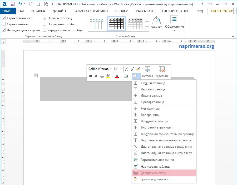Viewport: 237px width, 185px height.
Task: Choose Диагональная граница сверху вниз
Action: click(x=164, y=147)
